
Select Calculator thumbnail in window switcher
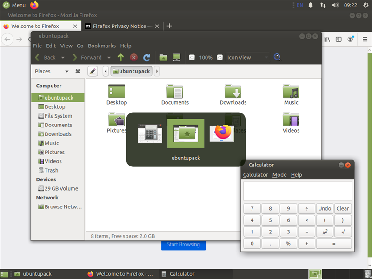(x=150, y=133)
